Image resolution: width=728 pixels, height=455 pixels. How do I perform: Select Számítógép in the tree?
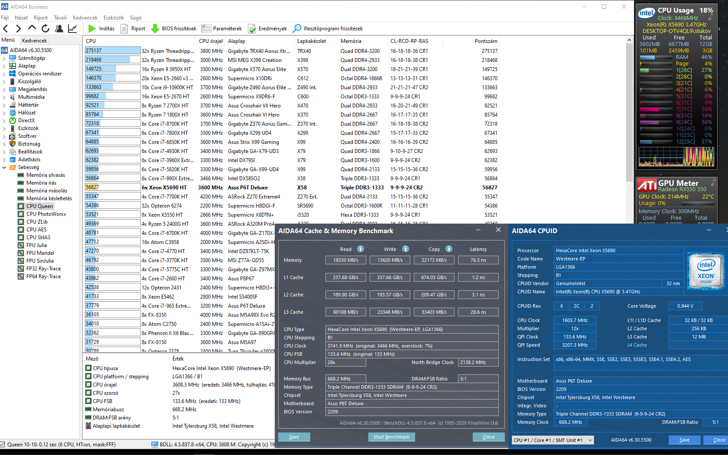(31, 58)
